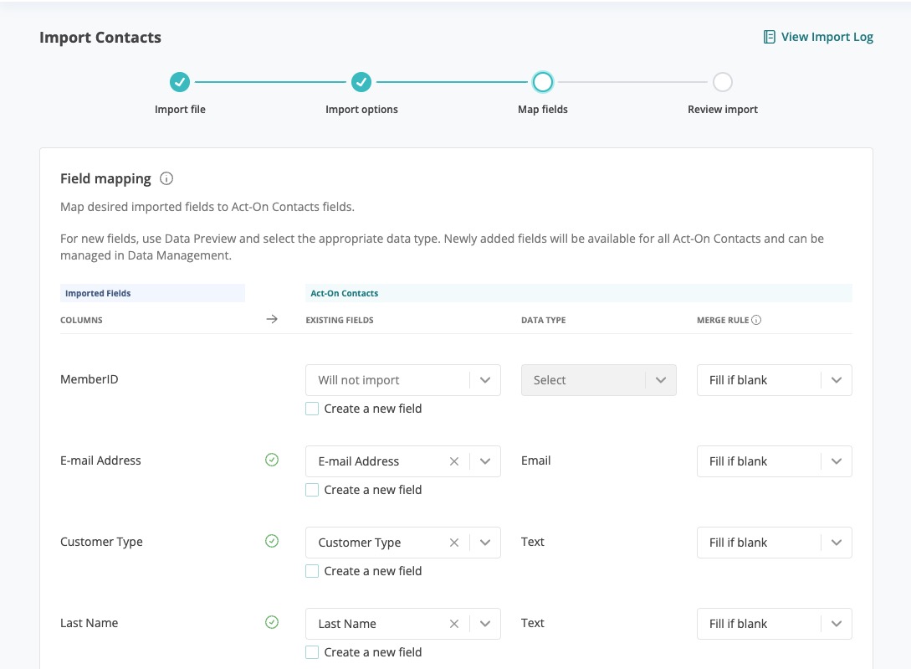
Task: Click the Customer Type imported column name
Action: [101, 542]
